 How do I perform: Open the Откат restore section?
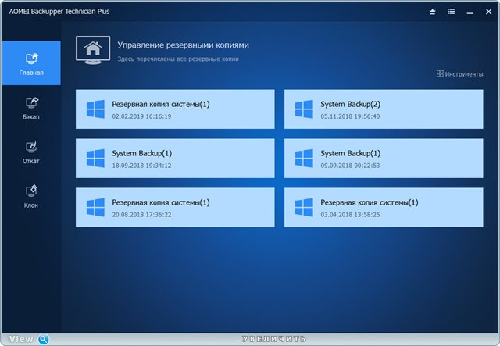[31, 152]
